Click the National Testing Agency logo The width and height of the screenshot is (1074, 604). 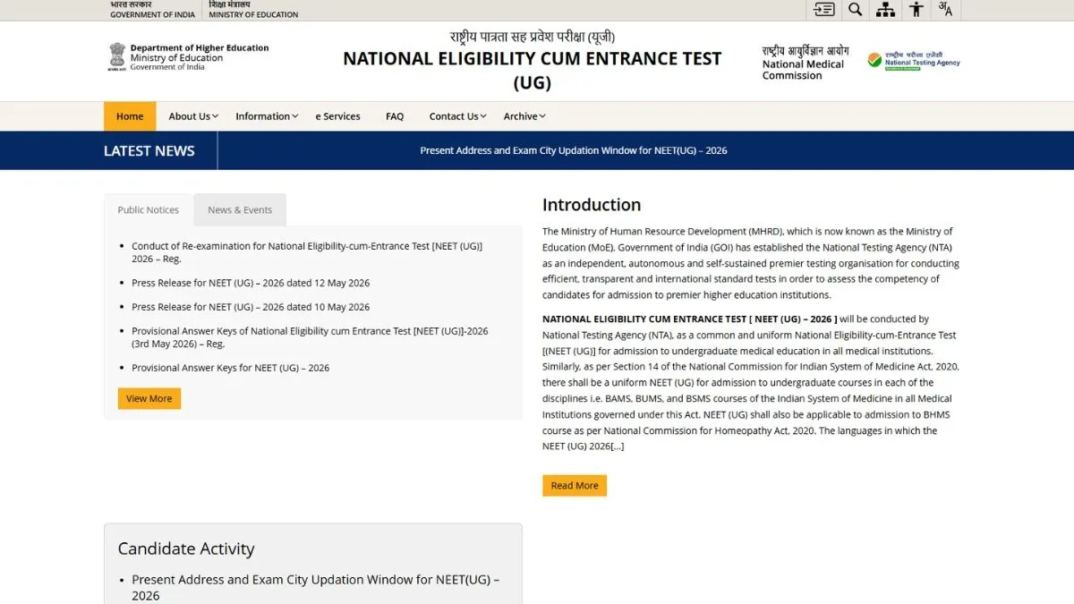pos(914,61)
